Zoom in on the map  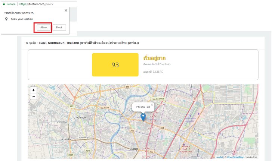point(34,90)
